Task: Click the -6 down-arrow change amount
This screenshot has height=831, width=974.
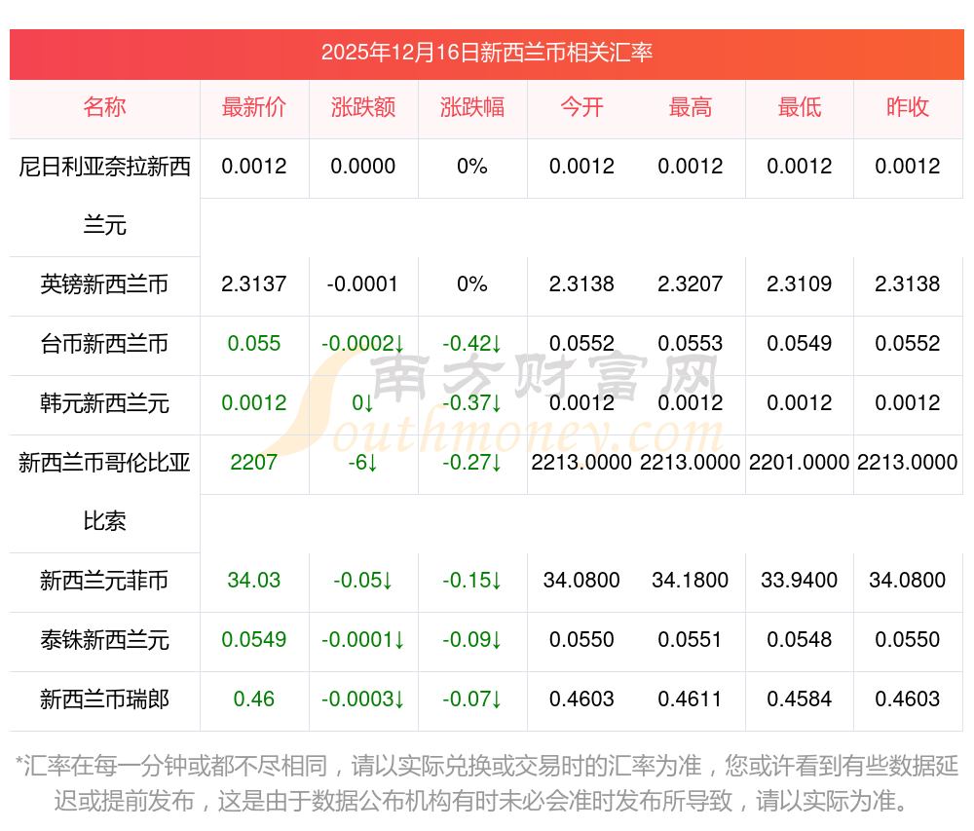Action: [x=363, y=462]
